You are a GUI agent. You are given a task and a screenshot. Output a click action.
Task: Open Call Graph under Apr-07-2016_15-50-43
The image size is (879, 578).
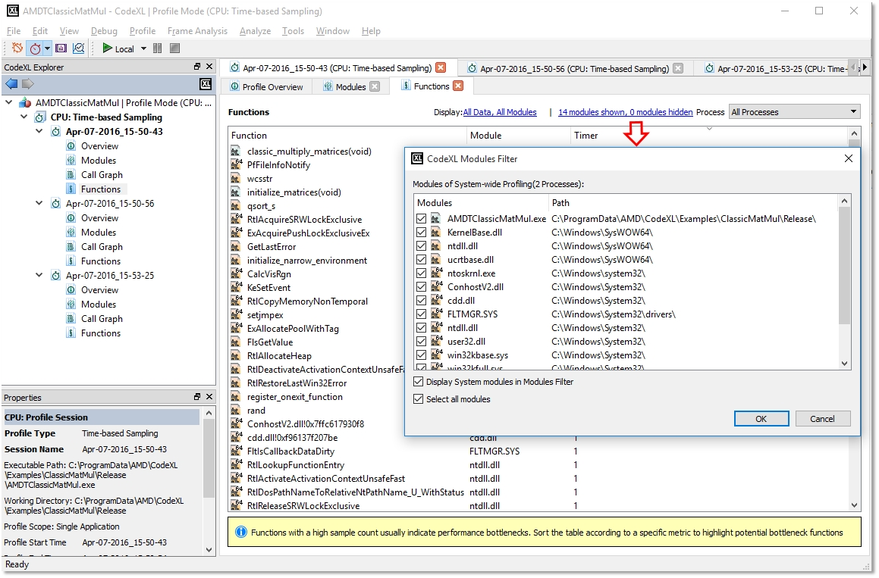[x=102, y=175]
